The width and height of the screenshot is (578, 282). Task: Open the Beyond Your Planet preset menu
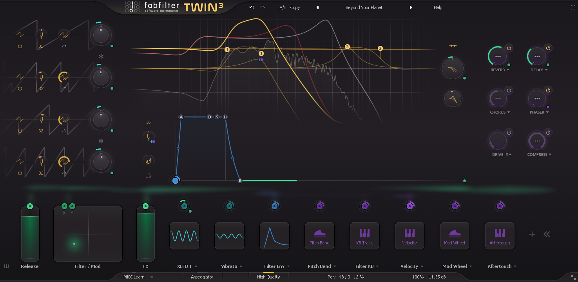[364, 7]
